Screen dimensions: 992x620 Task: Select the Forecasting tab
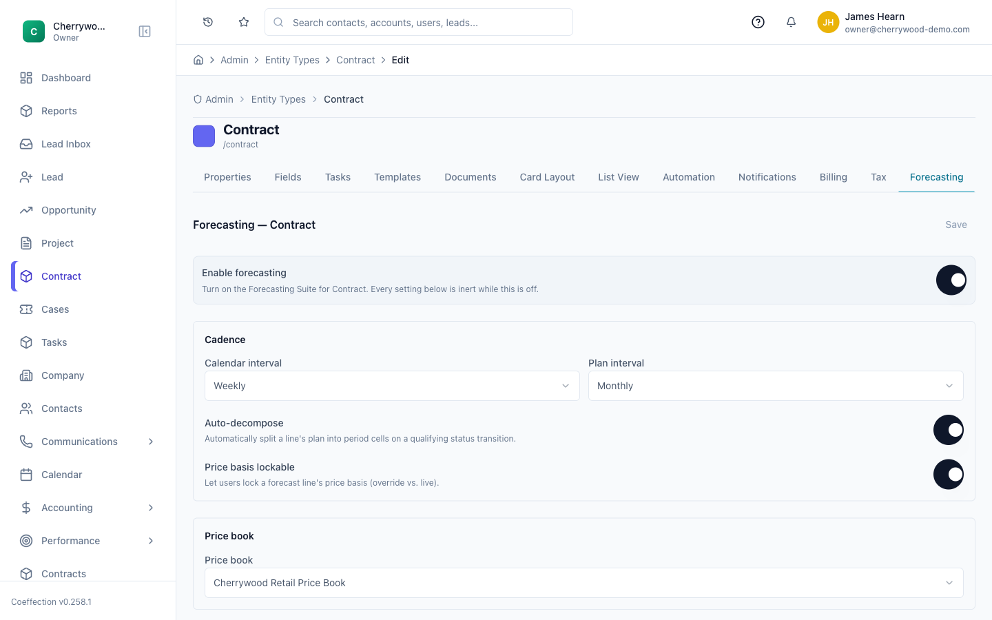pyautogui.click(x=937, y=177)
